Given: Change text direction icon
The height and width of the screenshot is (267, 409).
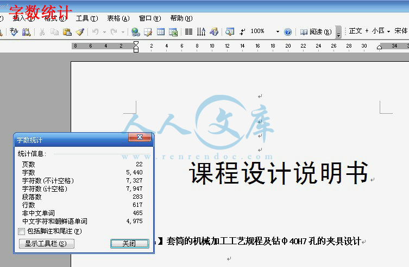Looking at the screenshot, I should [201, 32].
